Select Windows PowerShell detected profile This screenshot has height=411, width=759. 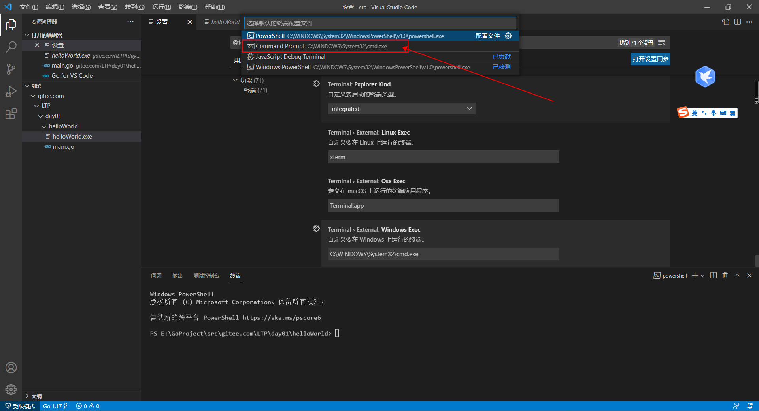pyautogui.click(x=380, y=67)
